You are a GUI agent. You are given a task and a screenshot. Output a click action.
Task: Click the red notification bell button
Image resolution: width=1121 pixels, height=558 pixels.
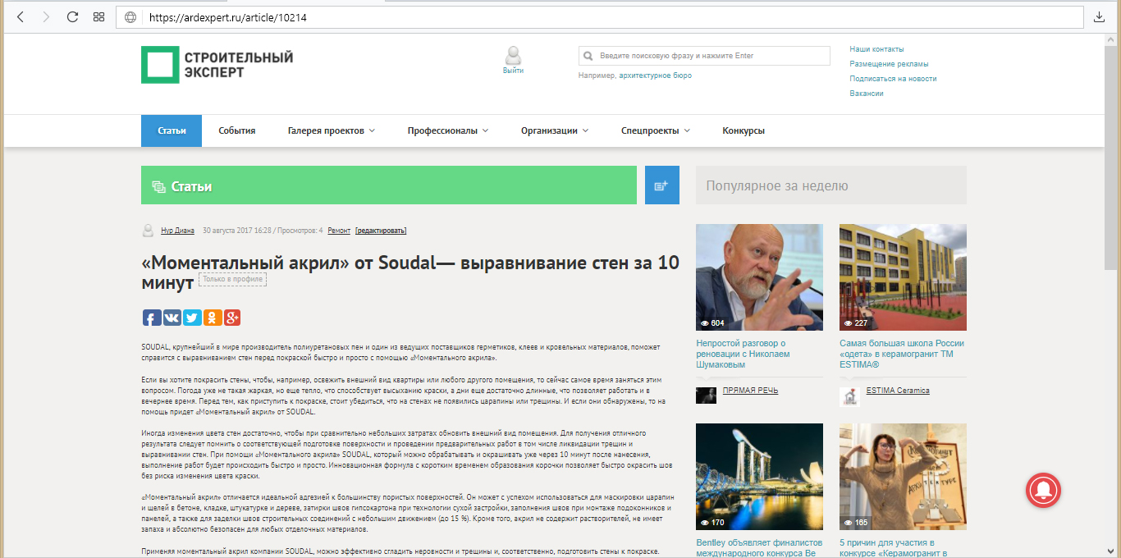click(x=1044, y=490)
